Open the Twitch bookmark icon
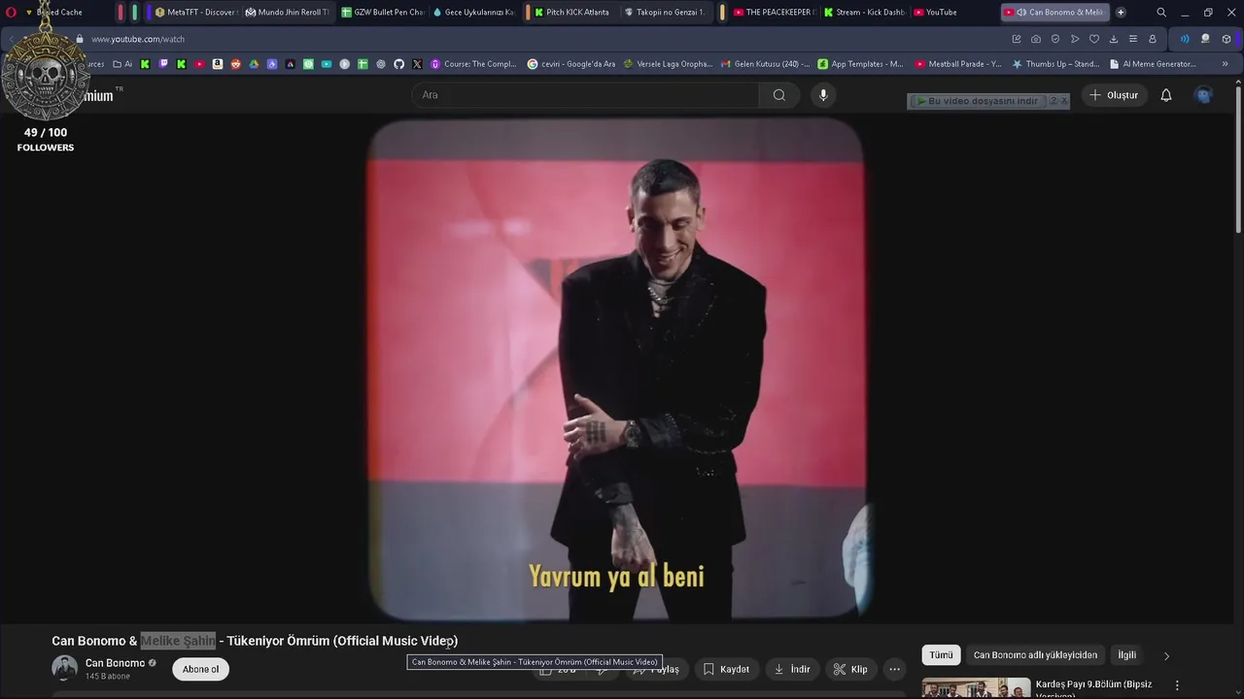1244x699 pixels. (x=163, y=64)
